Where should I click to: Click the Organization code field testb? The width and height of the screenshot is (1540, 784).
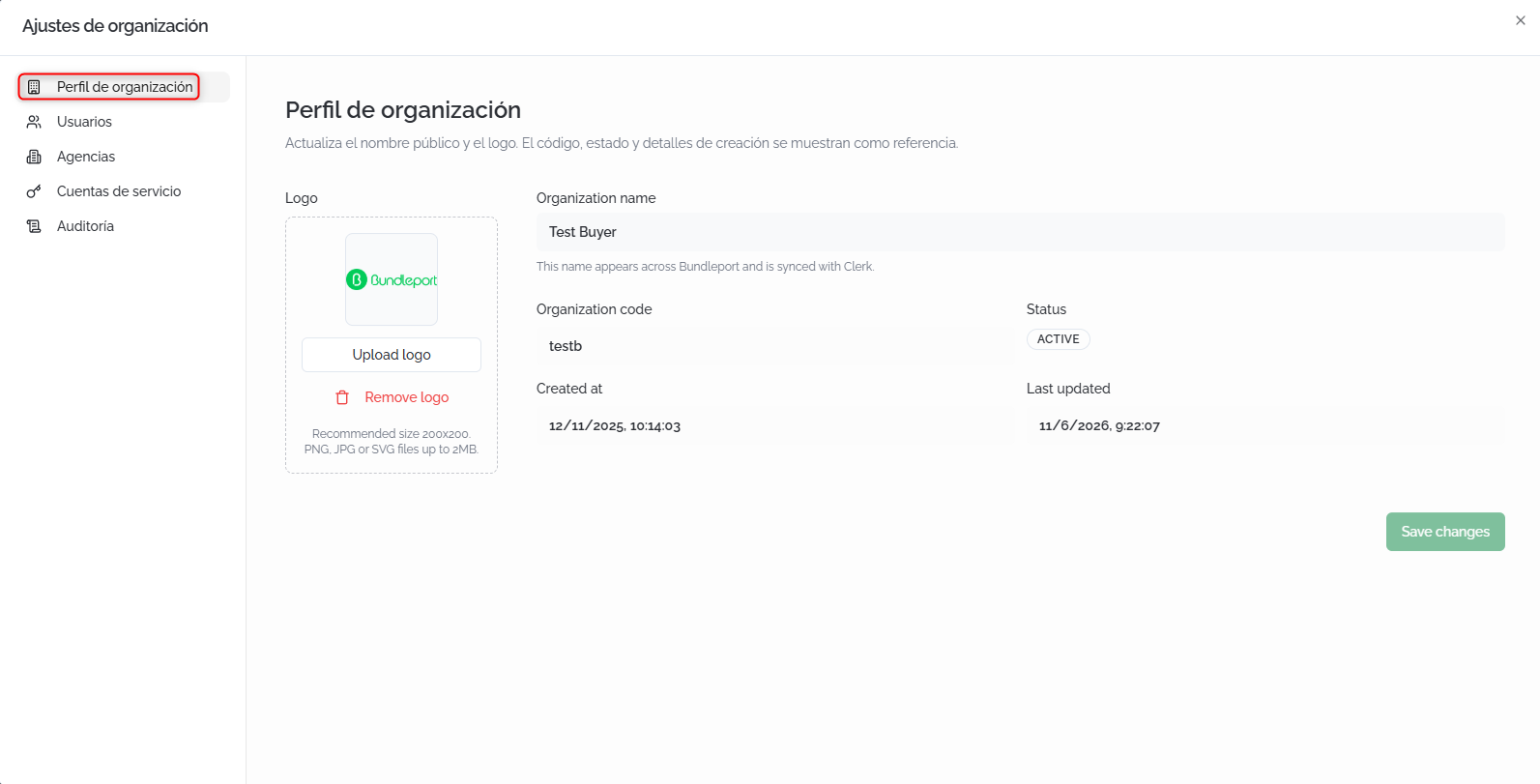pyautogui.click(x=775, y=346)
